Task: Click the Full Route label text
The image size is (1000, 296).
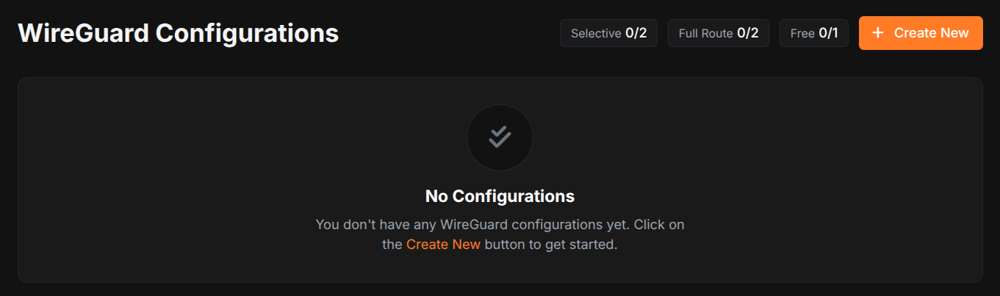Action: [706, 33]
